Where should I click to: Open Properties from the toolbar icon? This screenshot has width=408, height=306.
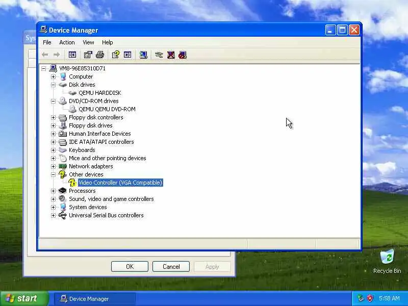click(88, 55)
